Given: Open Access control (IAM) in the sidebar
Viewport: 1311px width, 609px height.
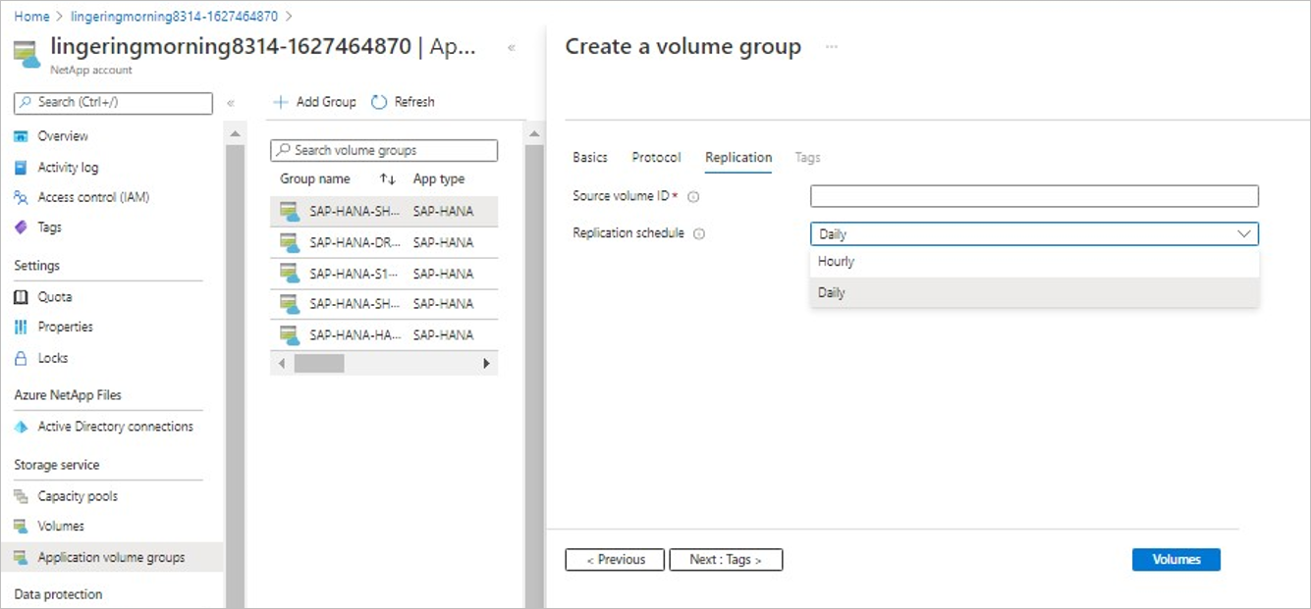Looking at the screenshot, I should click(x=93, y=197).
